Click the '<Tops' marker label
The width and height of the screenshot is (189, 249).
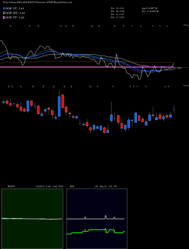point(186,25)
